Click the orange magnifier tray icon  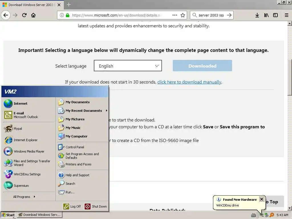272,215
